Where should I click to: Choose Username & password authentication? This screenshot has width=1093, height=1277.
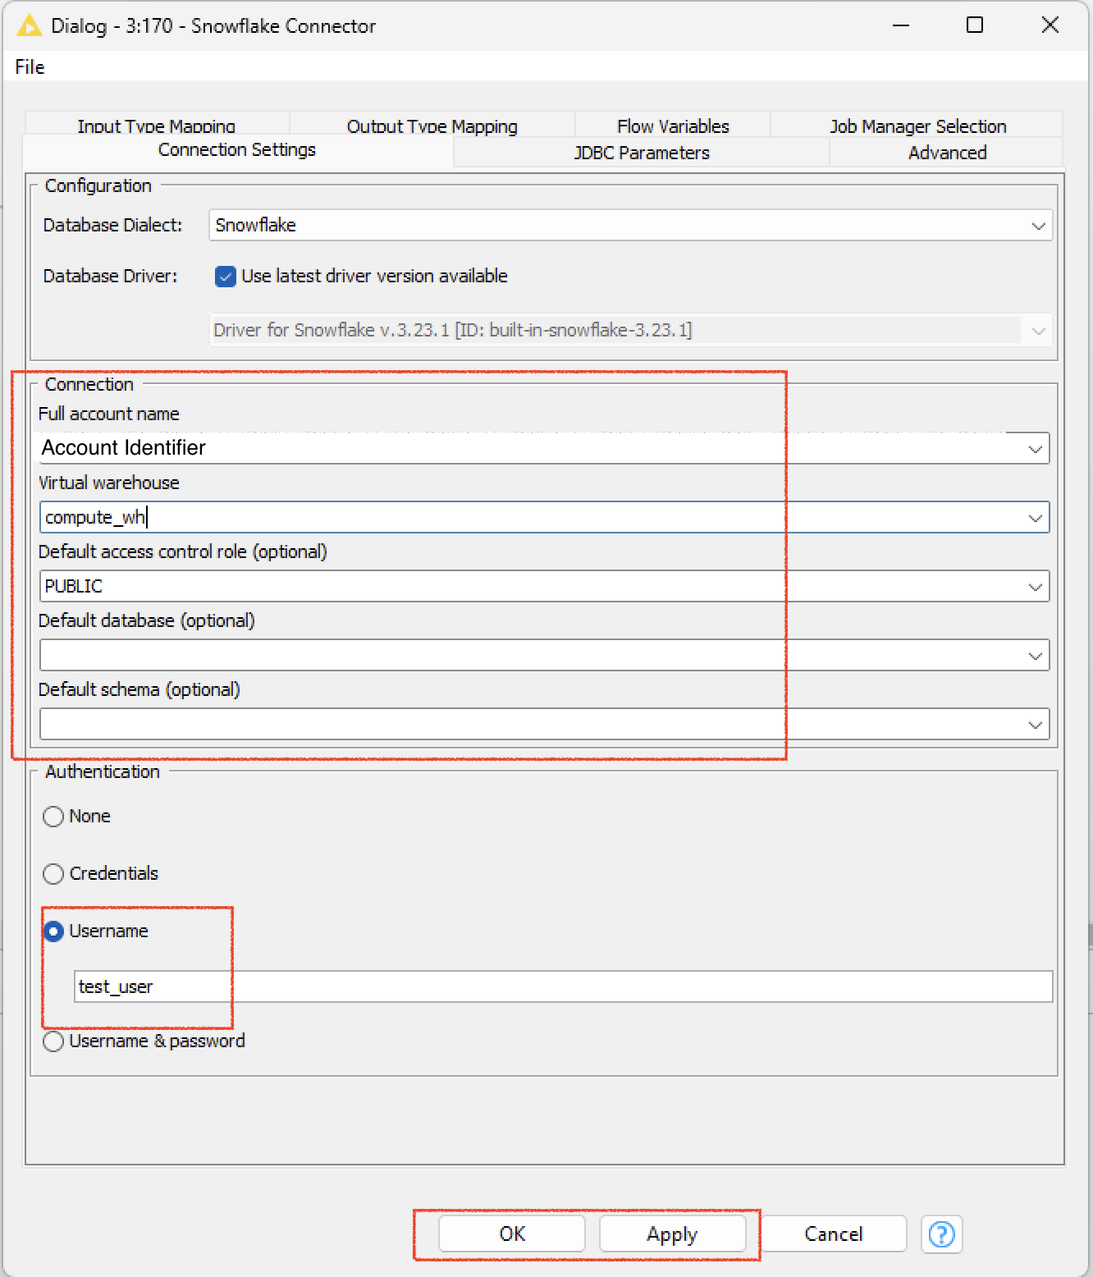(x=53, y=1041)
